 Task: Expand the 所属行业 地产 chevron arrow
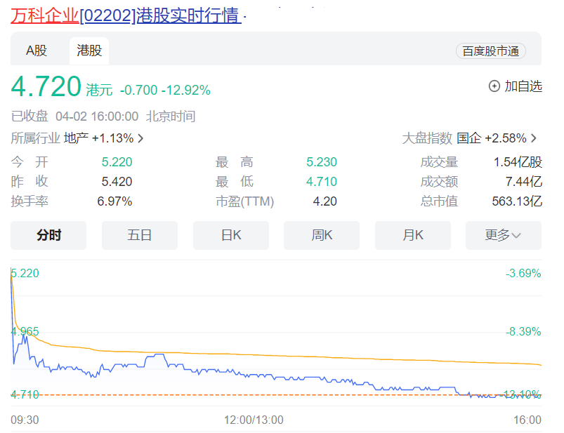(x=140, y=138)
